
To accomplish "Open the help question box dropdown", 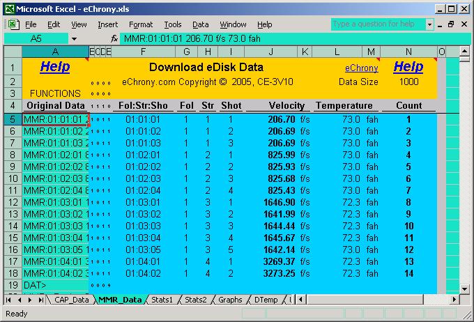I will click(429, 24).
